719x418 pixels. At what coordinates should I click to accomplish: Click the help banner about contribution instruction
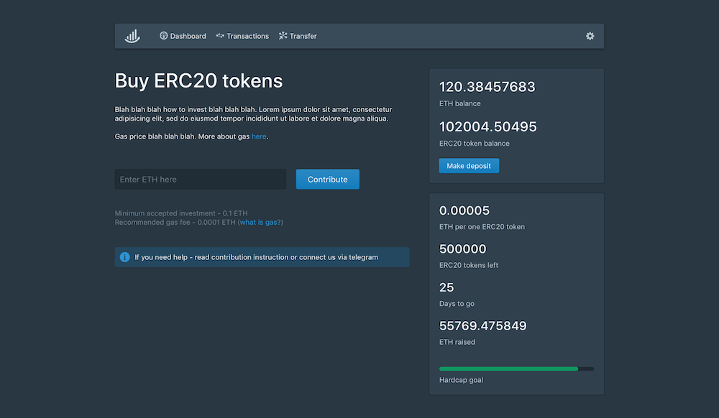262,257
